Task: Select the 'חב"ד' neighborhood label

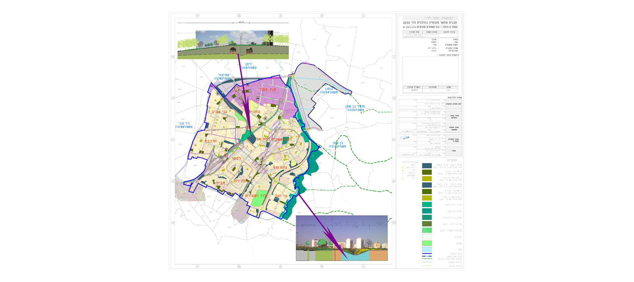Action: click(220, 183)
